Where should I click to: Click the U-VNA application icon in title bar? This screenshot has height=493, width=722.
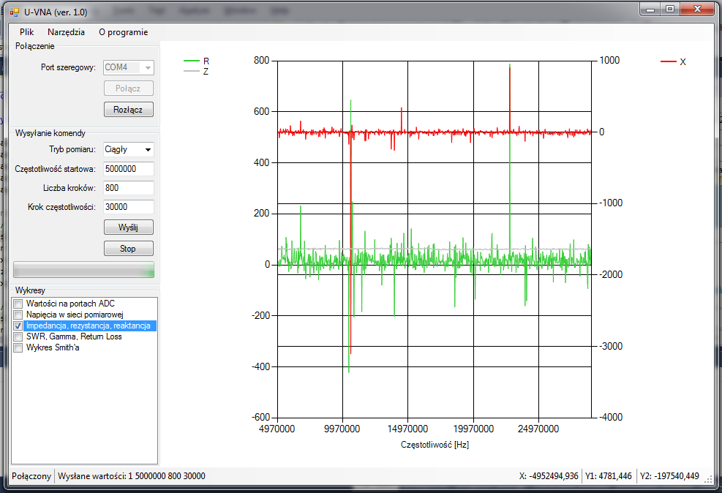pos(14,12)
